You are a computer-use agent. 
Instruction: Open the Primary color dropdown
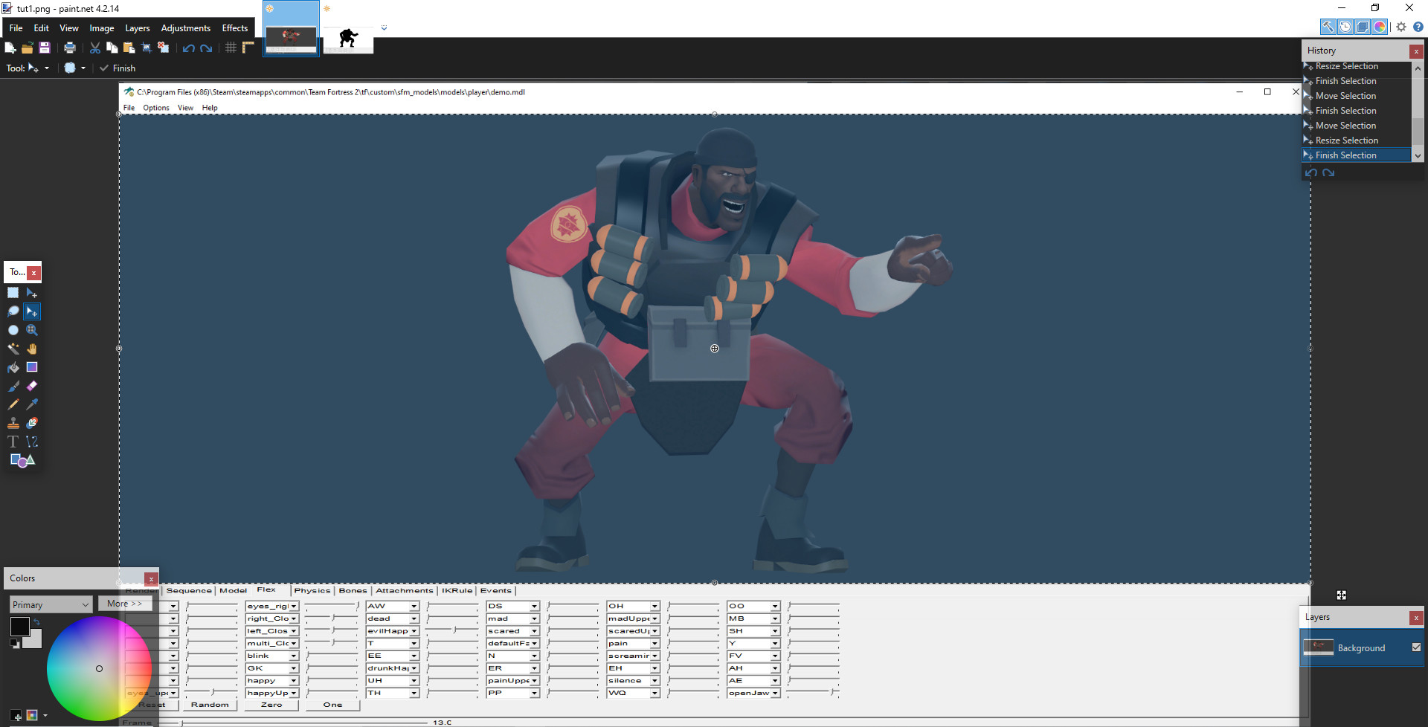tap(51, 604)
